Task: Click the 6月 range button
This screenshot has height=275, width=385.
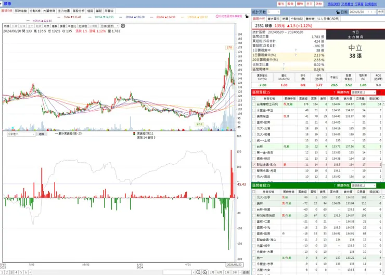Action: [x=220, y=272]
